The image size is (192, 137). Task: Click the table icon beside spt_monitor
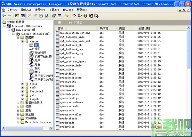pyautogui.click(x=57, y=57)
